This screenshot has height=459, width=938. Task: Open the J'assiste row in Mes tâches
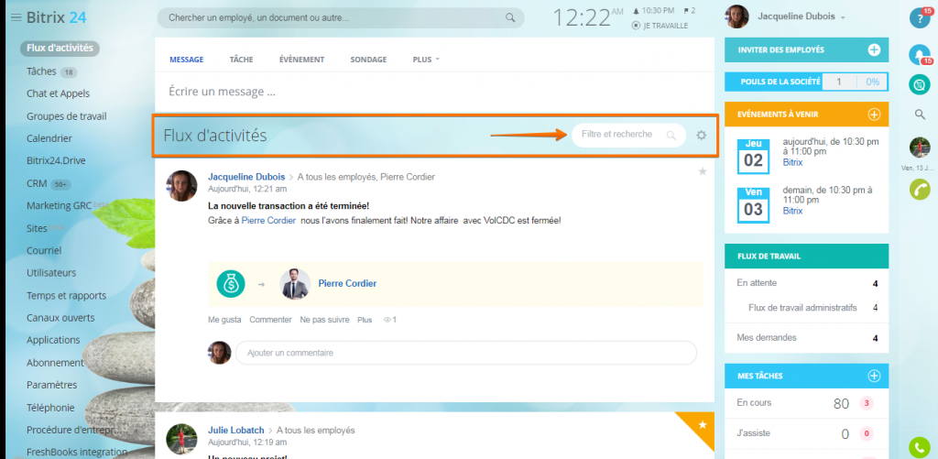tap(806, 433)
